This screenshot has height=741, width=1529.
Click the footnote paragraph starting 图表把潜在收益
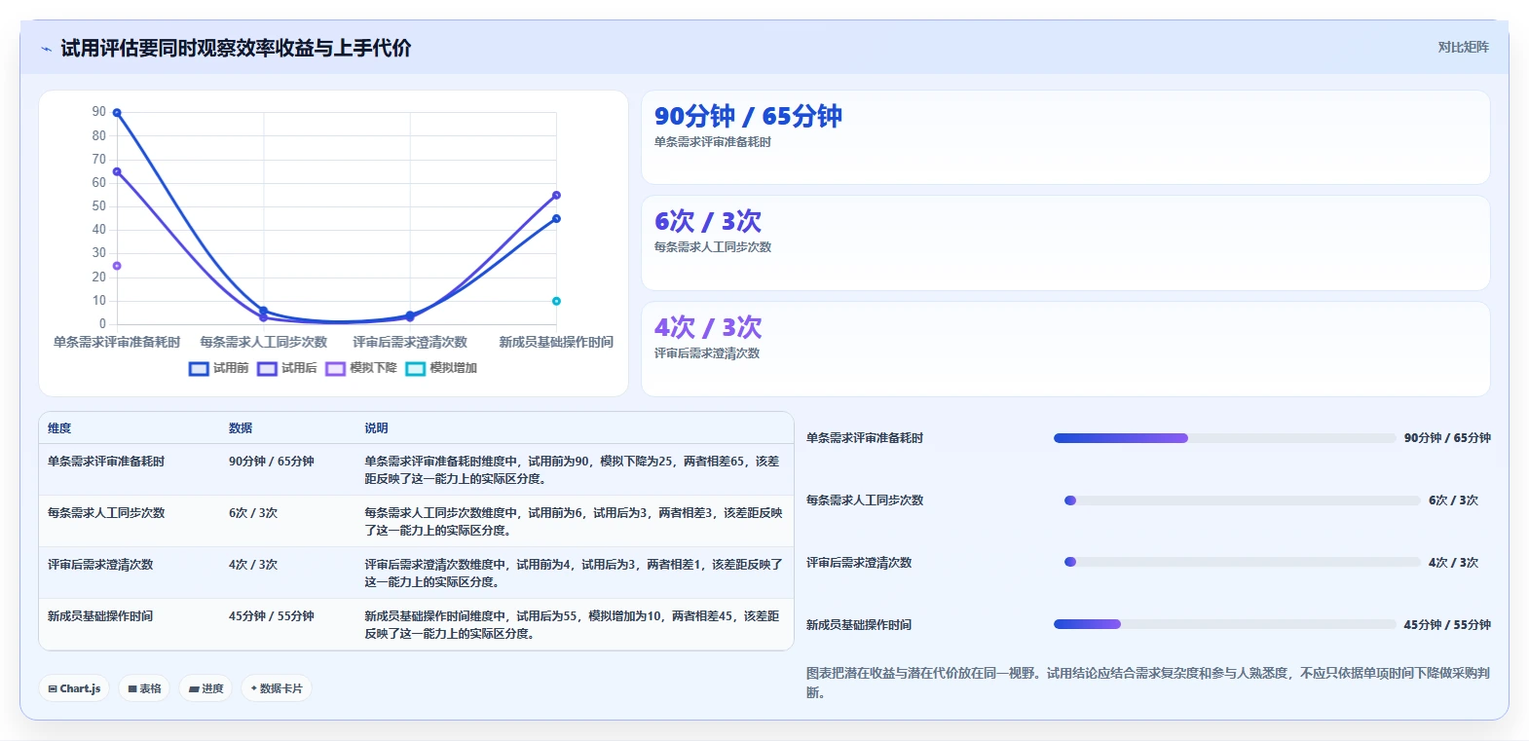[1148, 683]
